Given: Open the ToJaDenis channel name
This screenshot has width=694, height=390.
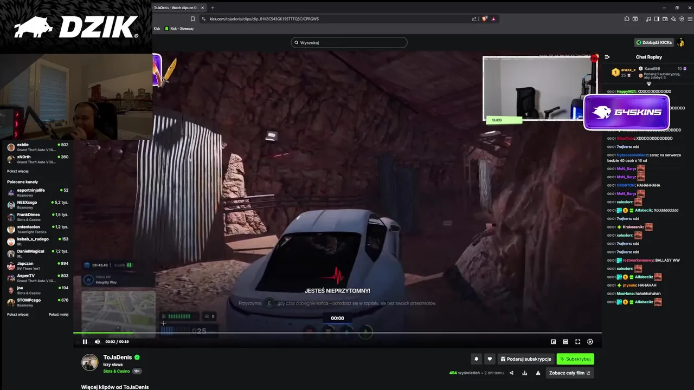Looking at the screenshot, I should 118,357.
